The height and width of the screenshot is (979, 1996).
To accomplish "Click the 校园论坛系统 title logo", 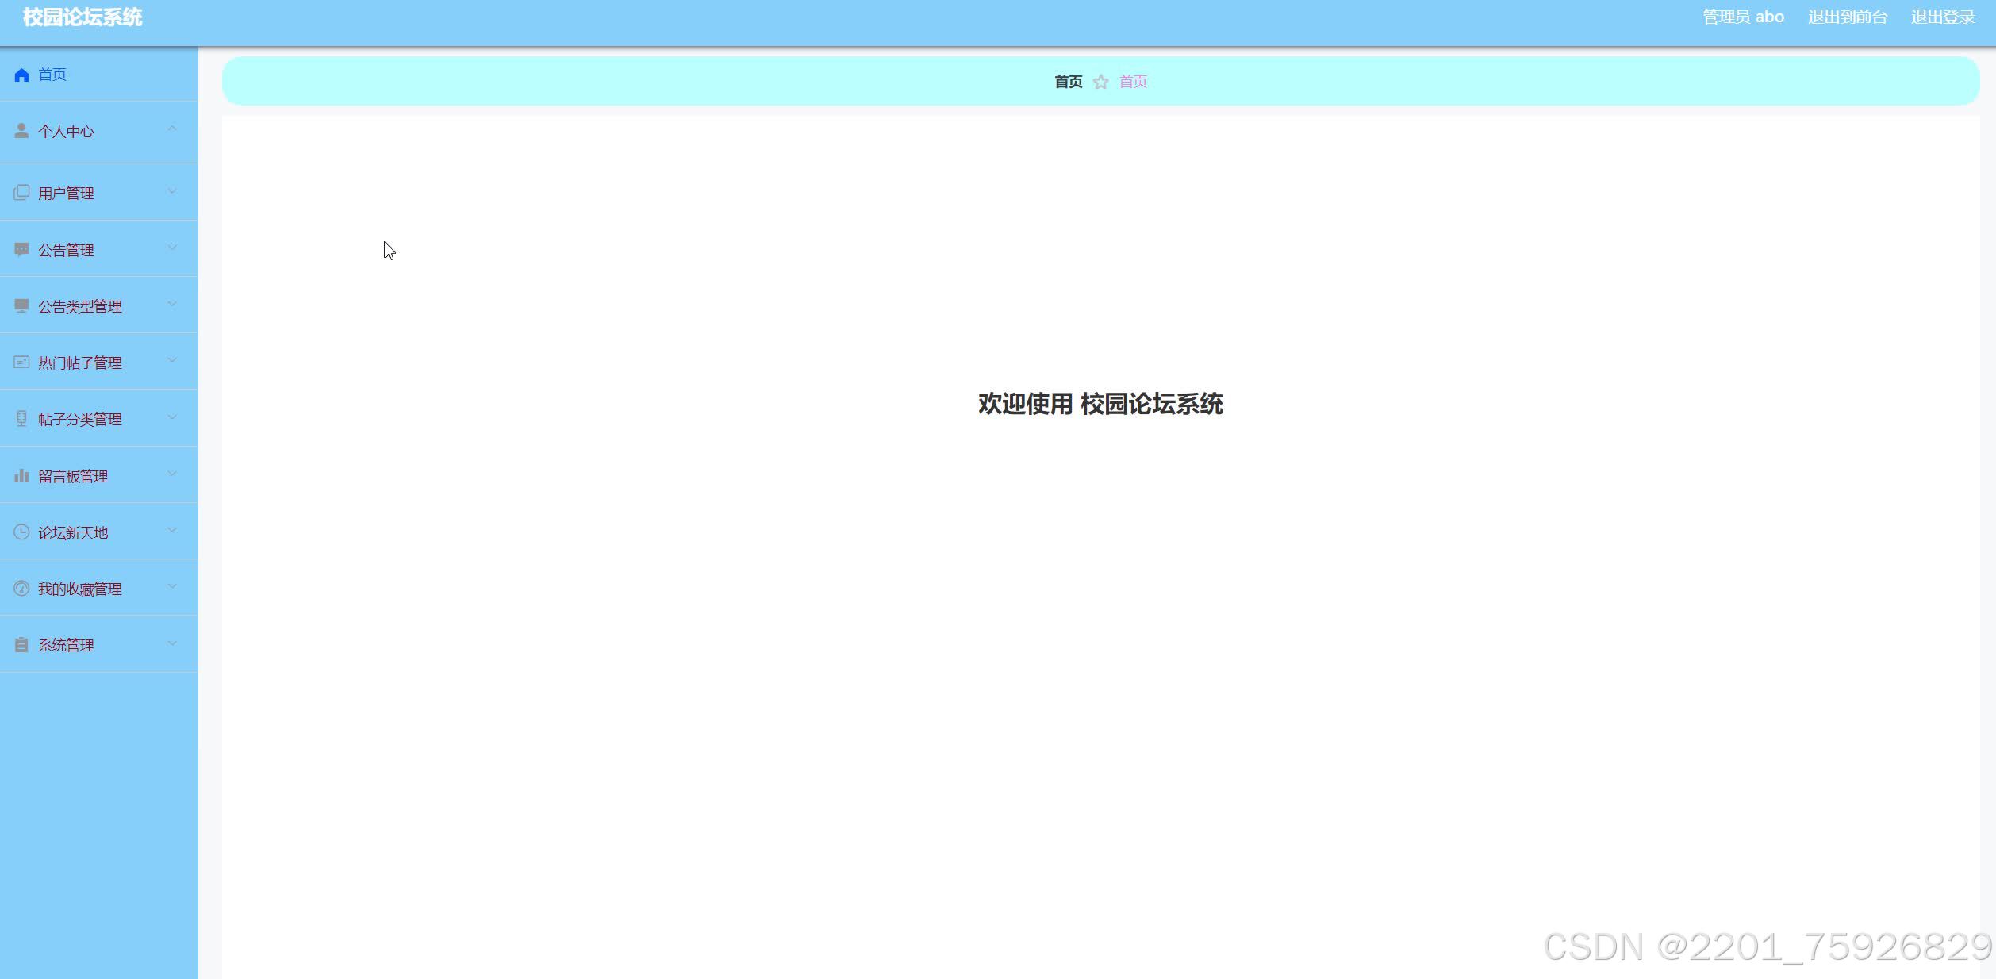I will 83,17.
